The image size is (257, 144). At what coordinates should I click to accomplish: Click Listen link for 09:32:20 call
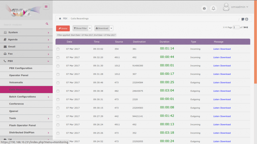pyautogui.click(x=216, y=57)
